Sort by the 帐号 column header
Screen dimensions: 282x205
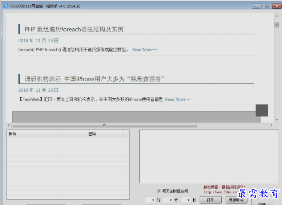pyautogui.click(x=35, y=134)
